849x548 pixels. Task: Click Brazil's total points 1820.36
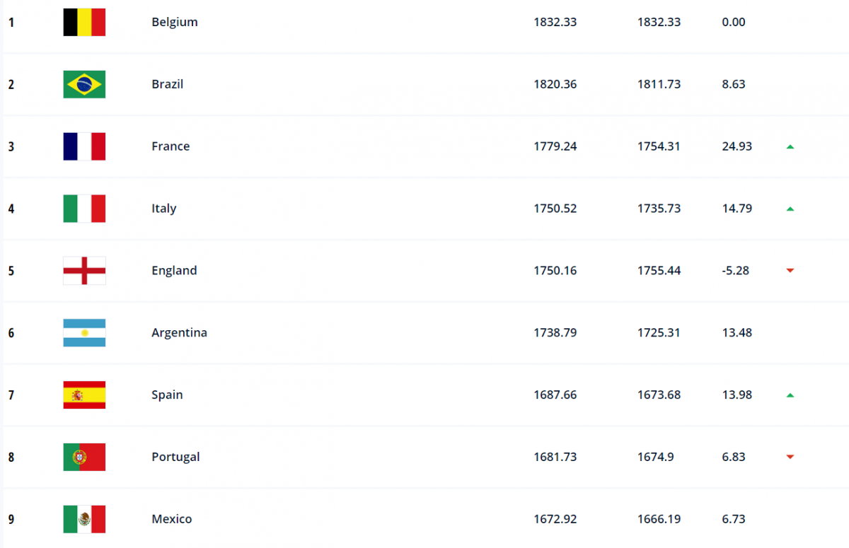(x=555, y=84)
